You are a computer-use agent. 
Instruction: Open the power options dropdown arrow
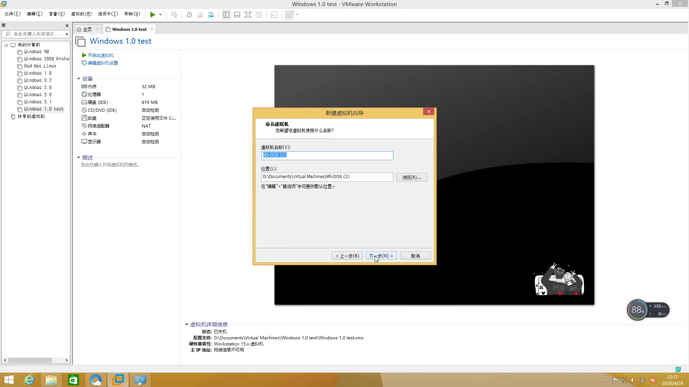tap(160, 15)
